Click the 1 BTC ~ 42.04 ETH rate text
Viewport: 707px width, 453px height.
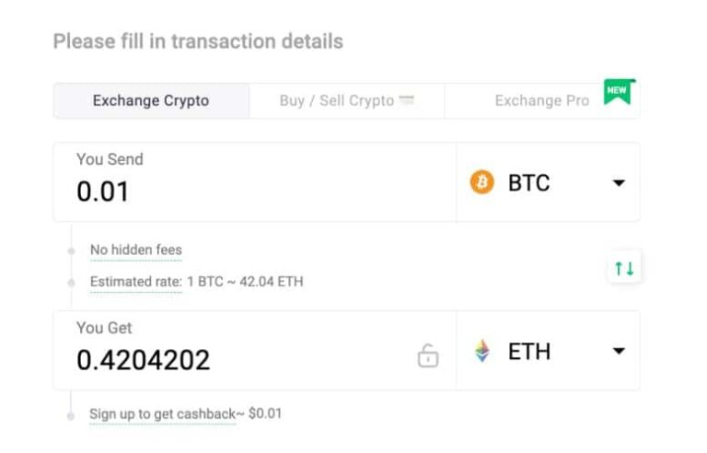[x=245, y=282]
